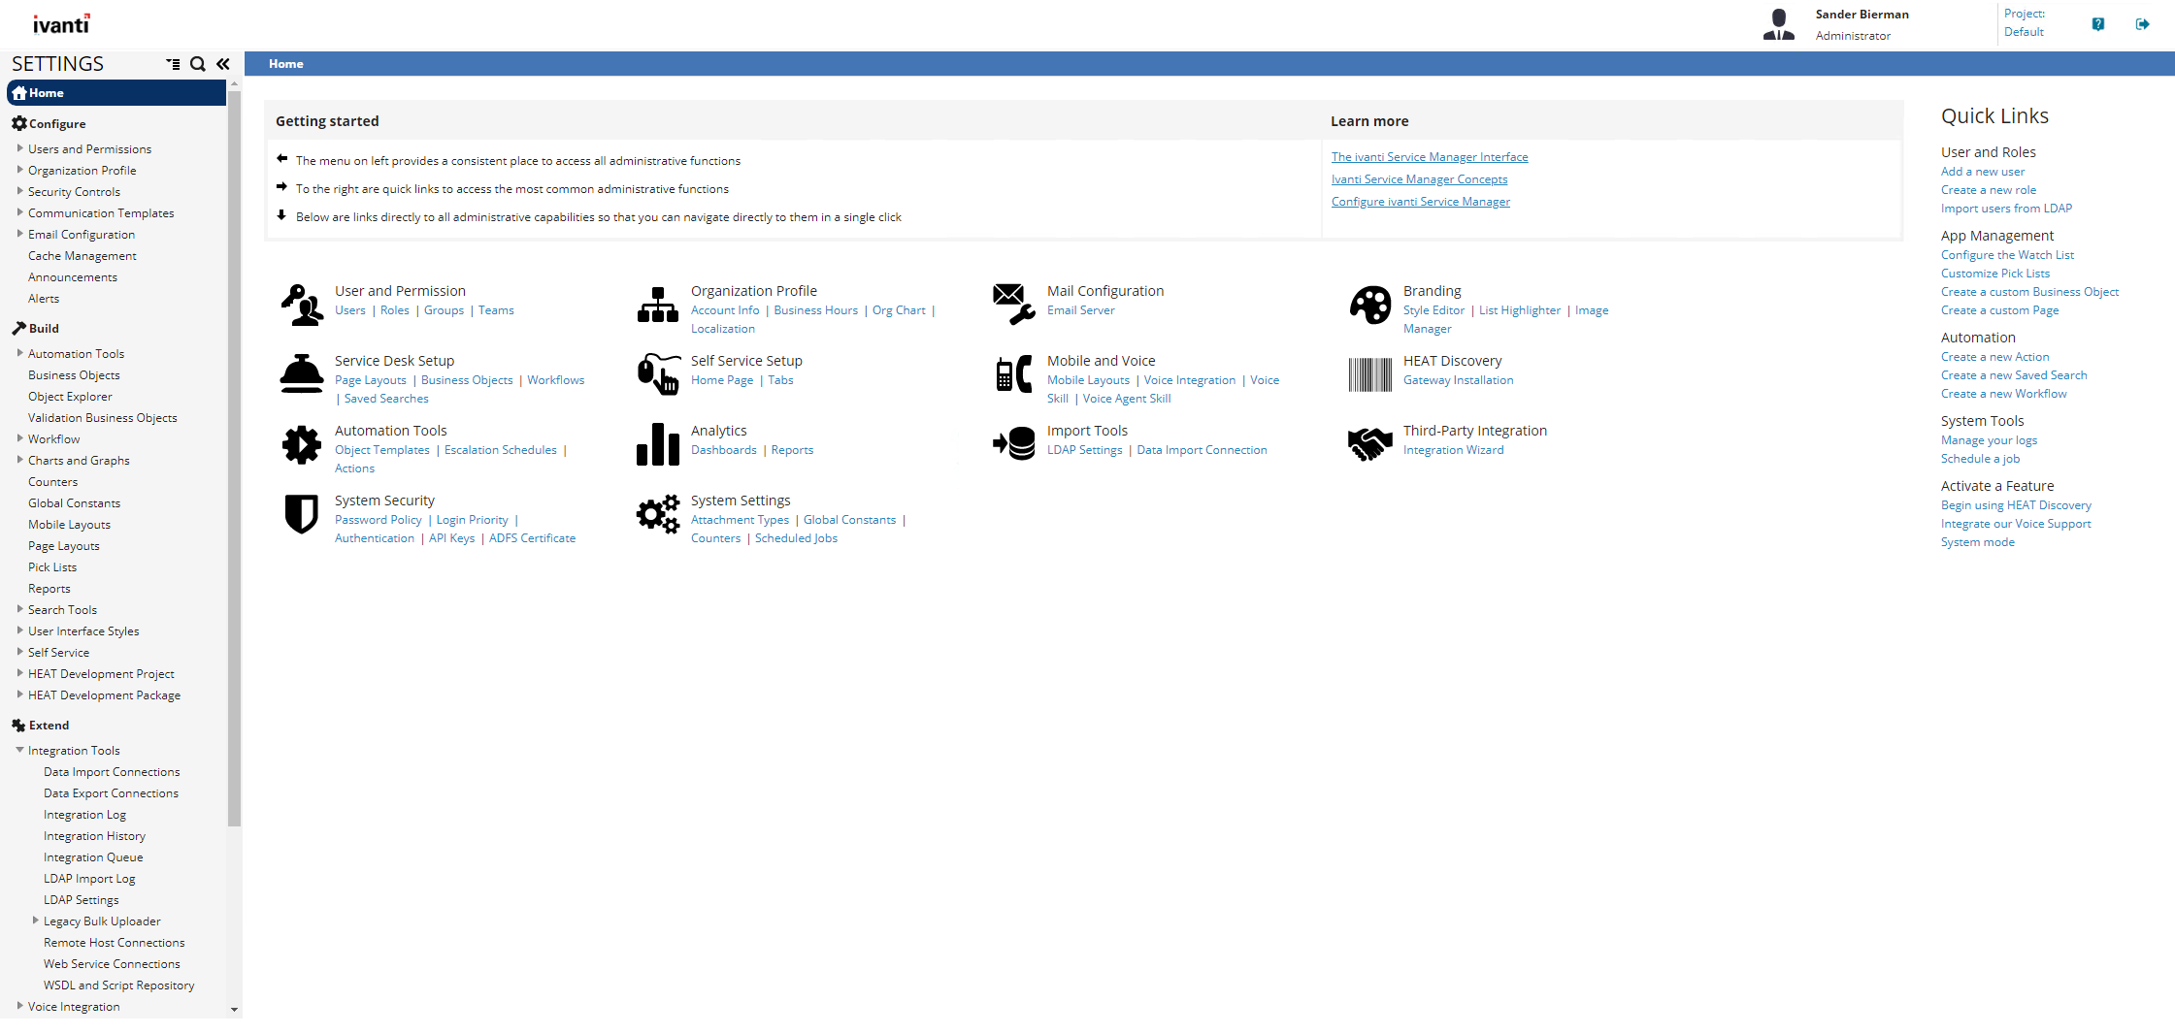Collapse the Settings sidebar with double chevron
Image resolution: width=2175 pixels, height=1034 pixels.
223,64
